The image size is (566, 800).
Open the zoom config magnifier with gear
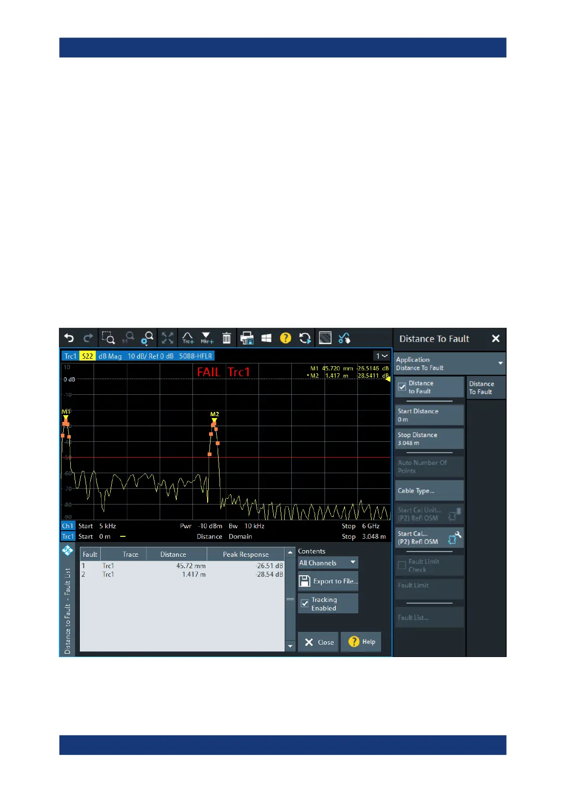coord(147,338)
